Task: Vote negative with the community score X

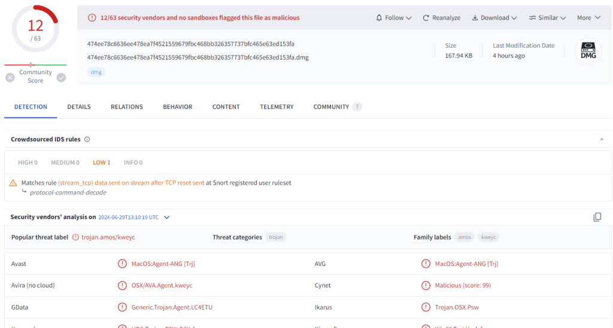Action: [x=10, y=77]
